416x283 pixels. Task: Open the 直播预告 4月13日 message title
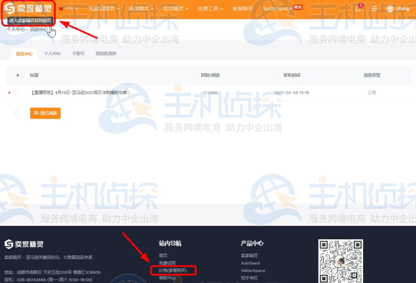coord(78,93)
